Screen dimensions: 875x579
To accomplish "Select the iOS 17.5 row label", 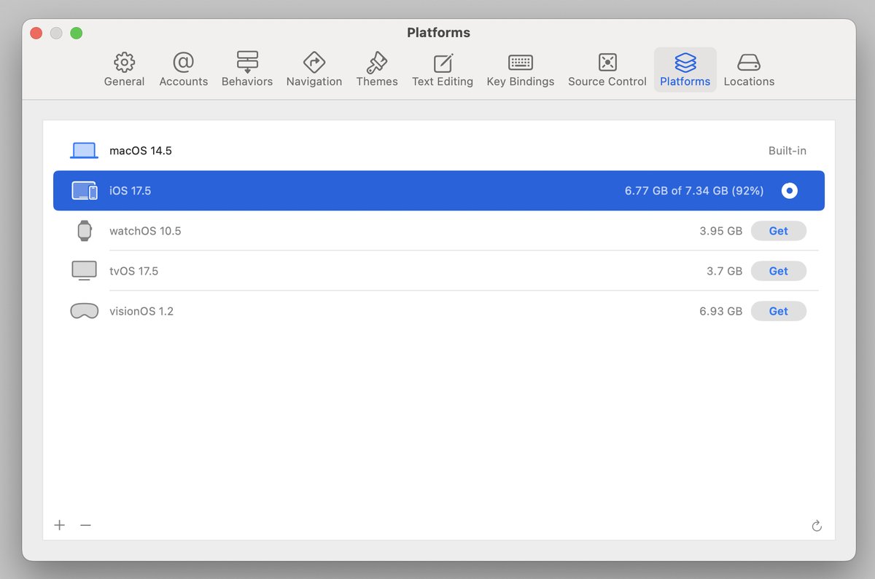I will (x=131, y=191).
